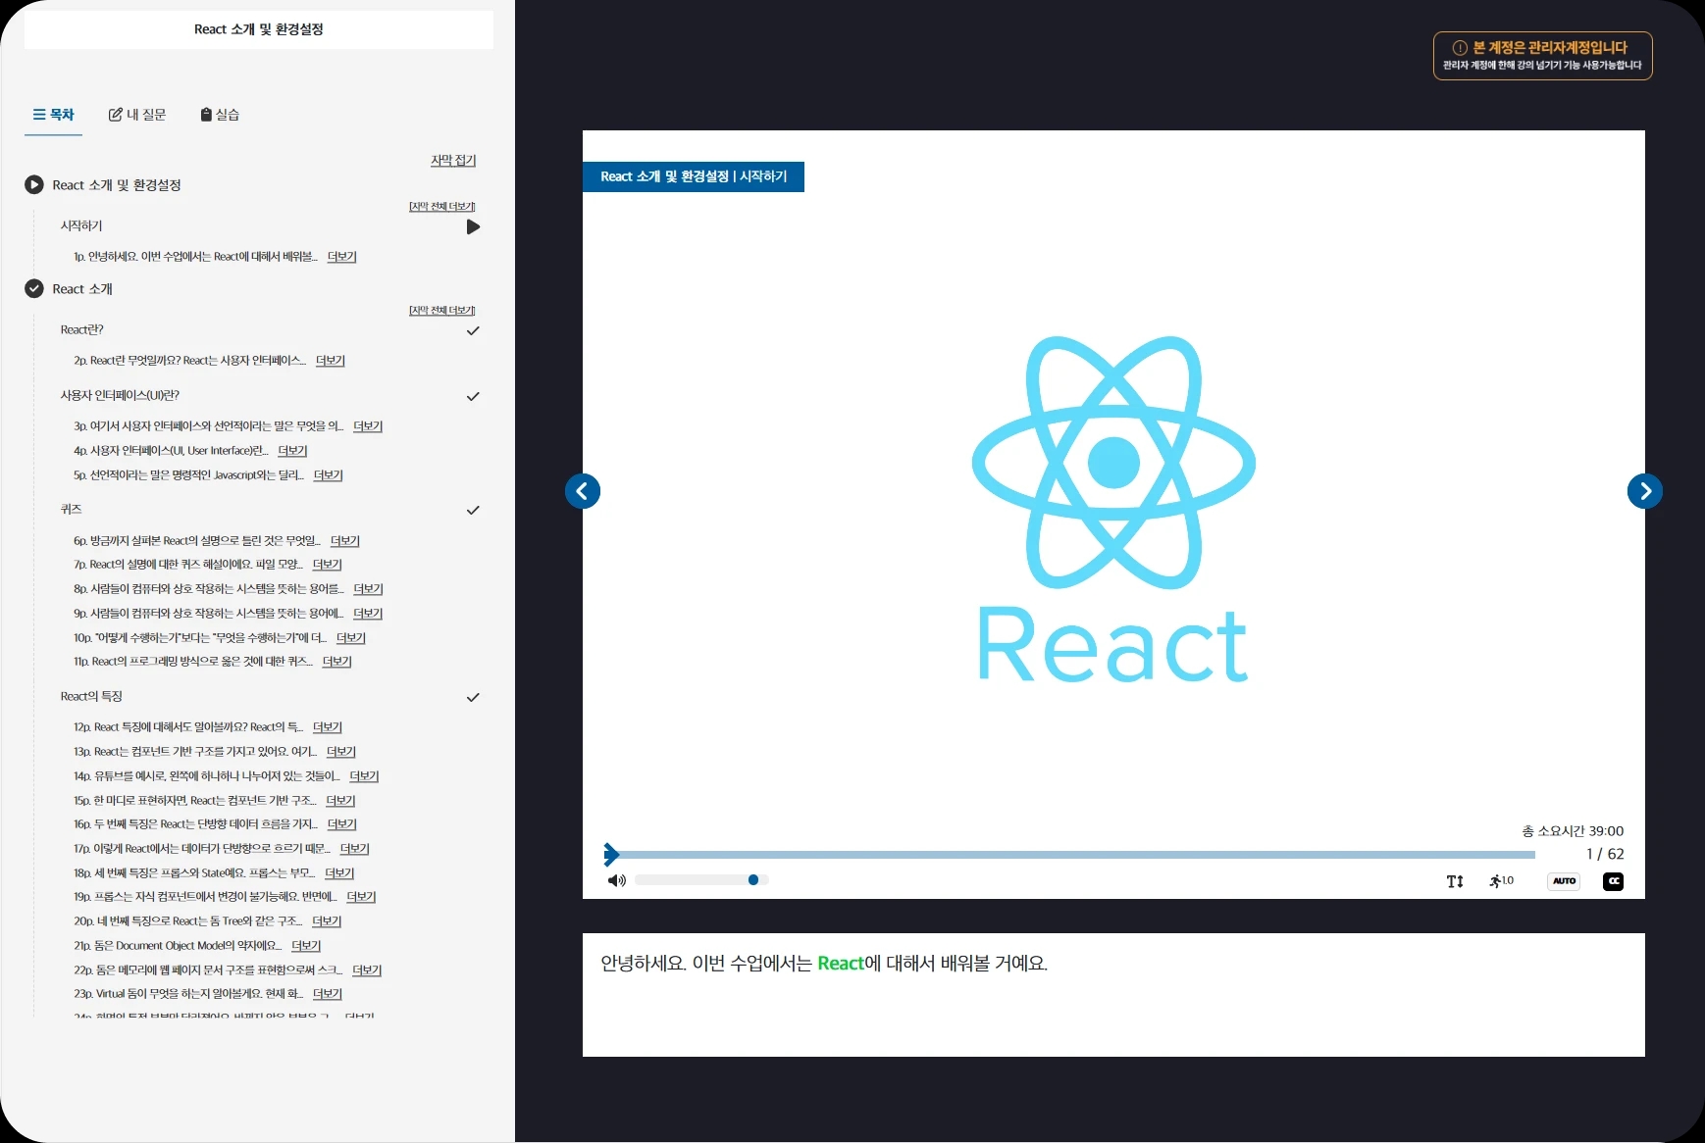Select the React란? section

pyautogui.click(x=81, y=329)
